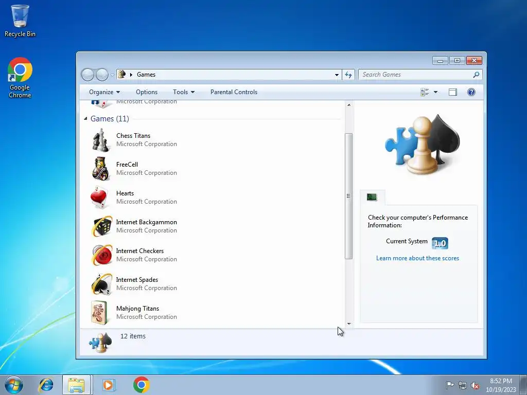Select the Internet Checkers name text
Screen dimensions: 527x395
coord(140,251)
